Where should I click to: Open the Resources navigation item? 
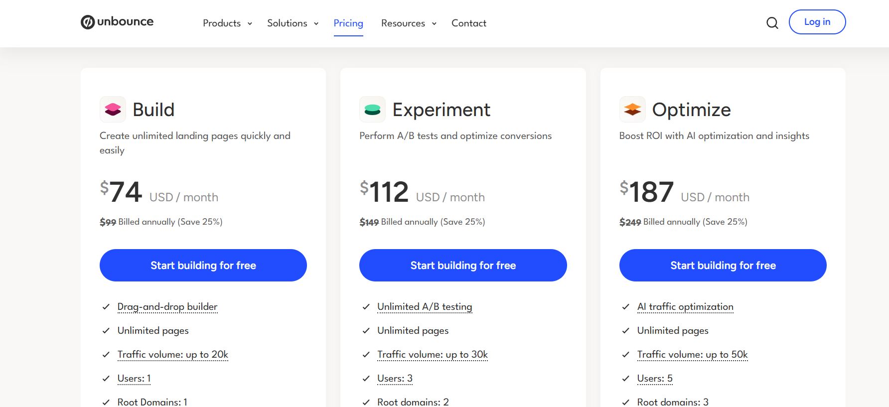click(403, 23)
